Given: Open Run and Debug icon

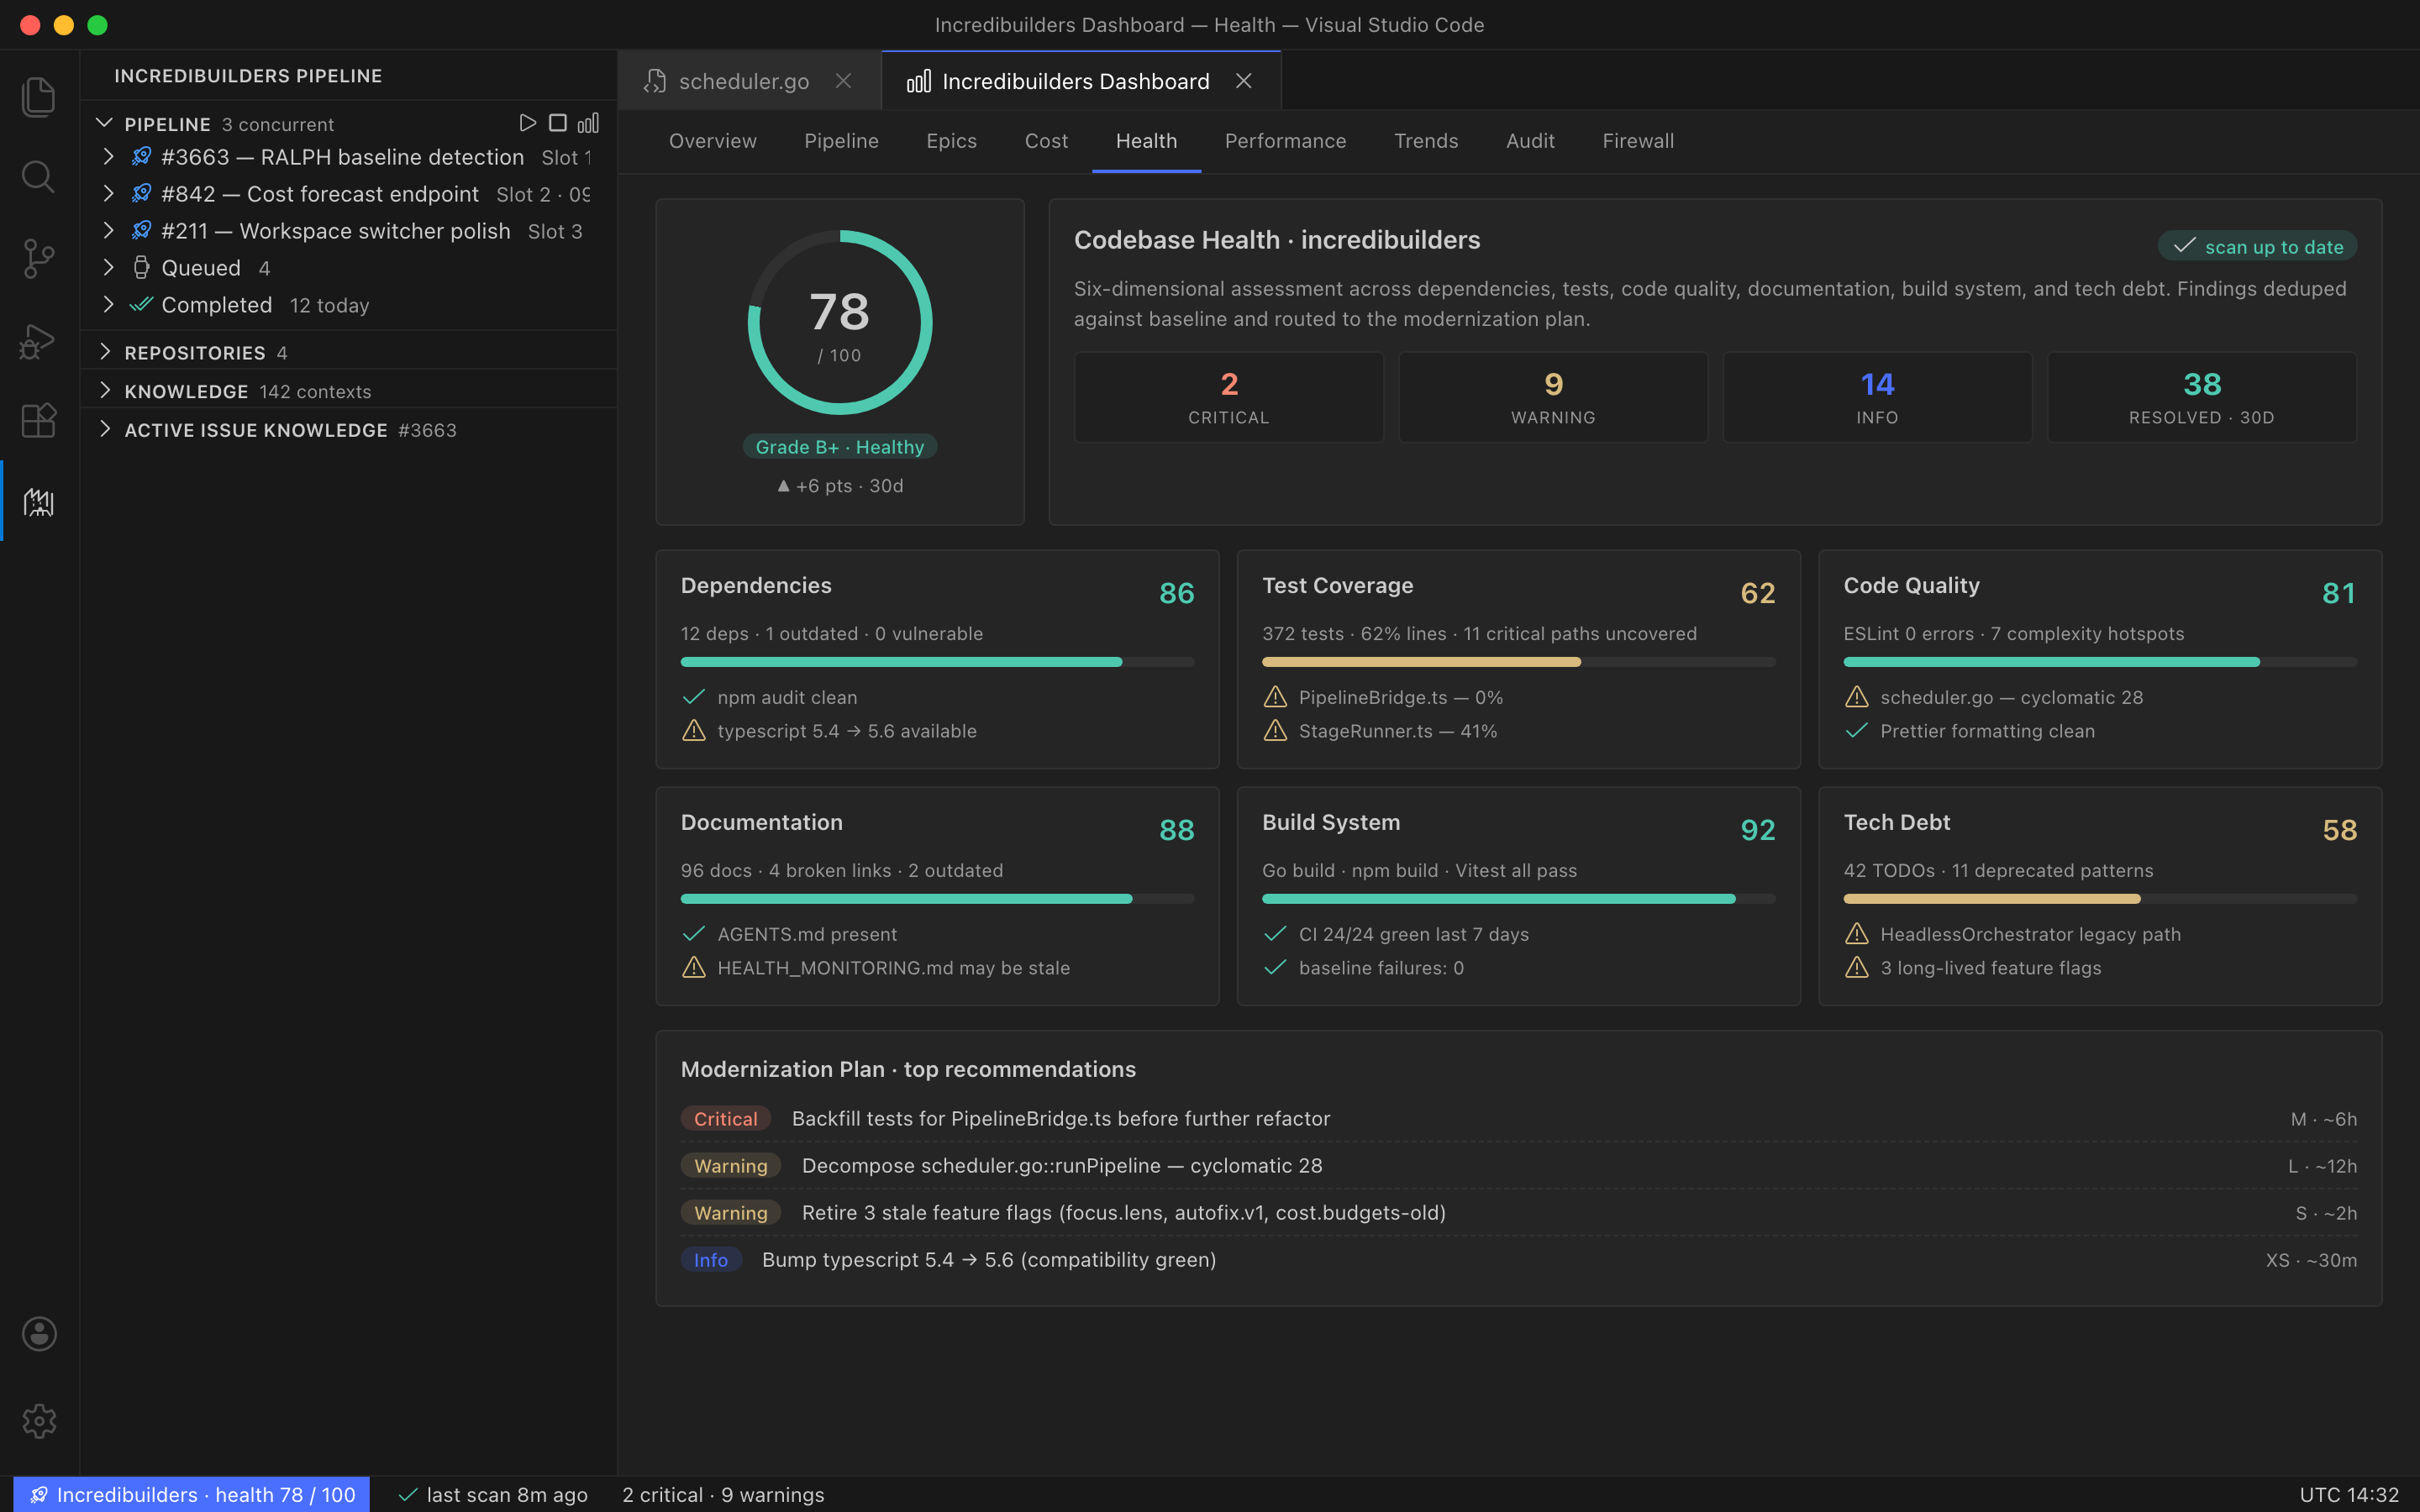Looking at the screenshot, I should point(38,341).
